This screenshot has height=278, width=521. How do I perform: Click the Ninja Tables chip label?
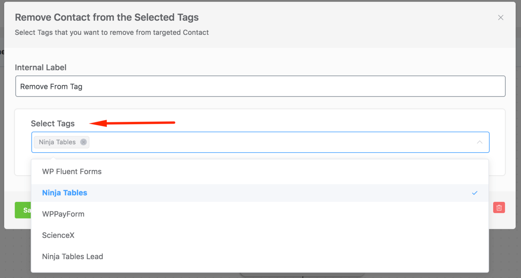[x=57, y=142]
